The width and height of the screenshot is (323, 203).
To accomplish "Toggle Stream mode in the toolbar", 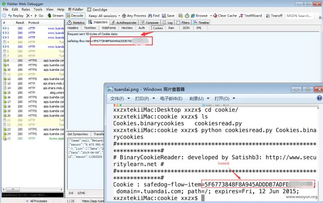I will (x=55, y=16).
